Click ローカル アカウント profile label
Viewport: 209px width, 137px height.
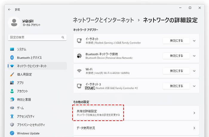coord(31,25)
